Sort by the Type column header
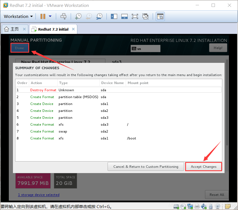The width and height of the screenshot is (238, 210). click(78, 83)
